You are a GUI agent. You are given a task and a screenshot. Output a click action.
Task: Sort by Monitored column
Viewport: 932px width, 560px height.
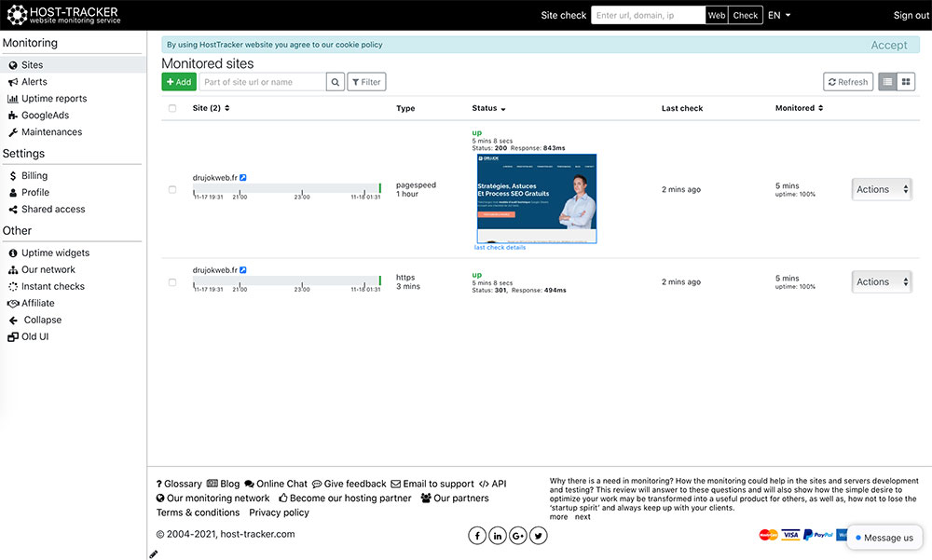click(799, 107)
